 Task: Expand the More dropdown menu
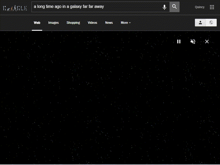pyautogui.click(x=126, y=23)
